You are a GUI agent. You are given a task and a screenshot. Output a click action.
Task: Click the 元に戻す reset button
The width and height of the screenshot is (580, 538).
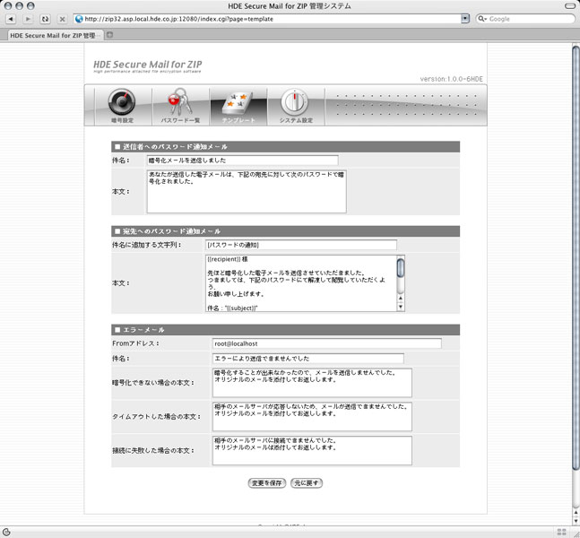(307, 483)
